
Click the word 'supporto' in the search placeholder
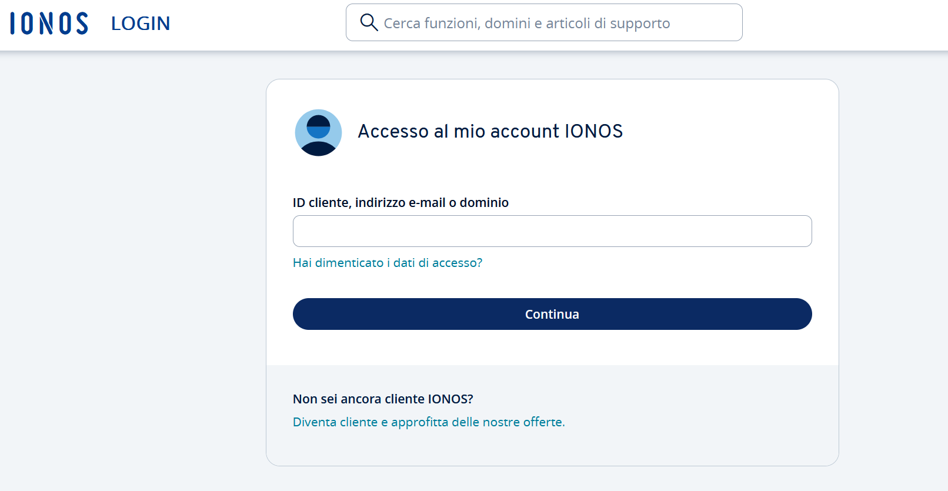pyautogui.click(x=640, y=24)
